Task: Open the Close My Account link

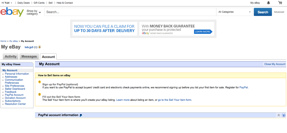Action: coord(275,64)
